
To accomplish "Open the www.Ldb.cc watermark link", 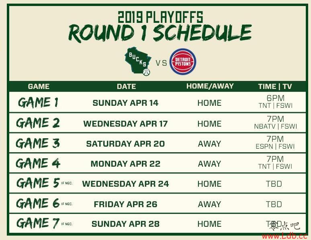I will 284,236.
